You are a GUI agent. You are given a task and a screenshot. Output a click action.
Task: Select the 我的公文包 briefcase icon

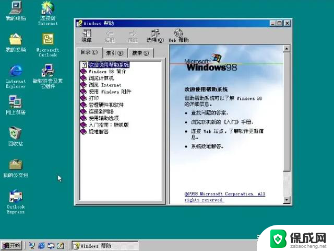tap(16, 168)
